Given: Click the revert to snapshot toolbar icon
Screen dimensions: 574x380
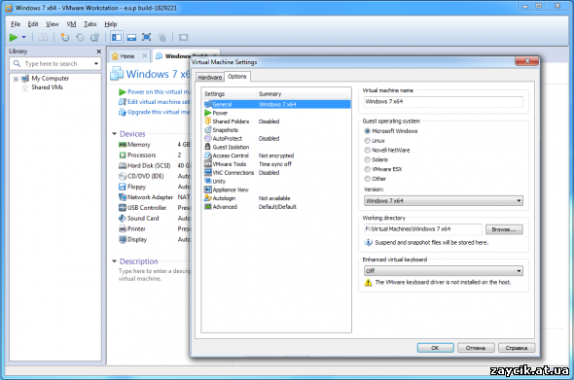Looking at the screenshot, I should point(80,37).
